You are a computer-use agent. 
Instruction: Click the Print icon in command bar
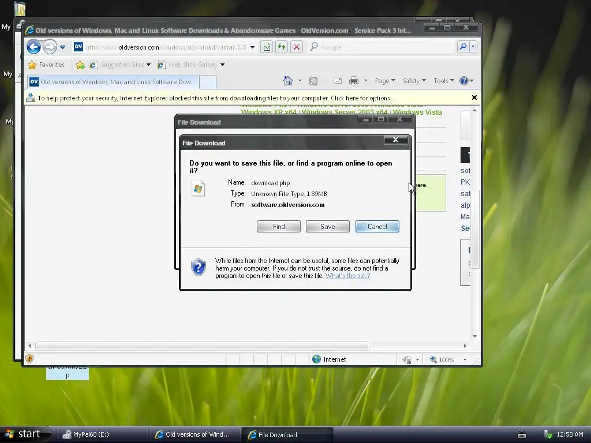pos(354,81)
